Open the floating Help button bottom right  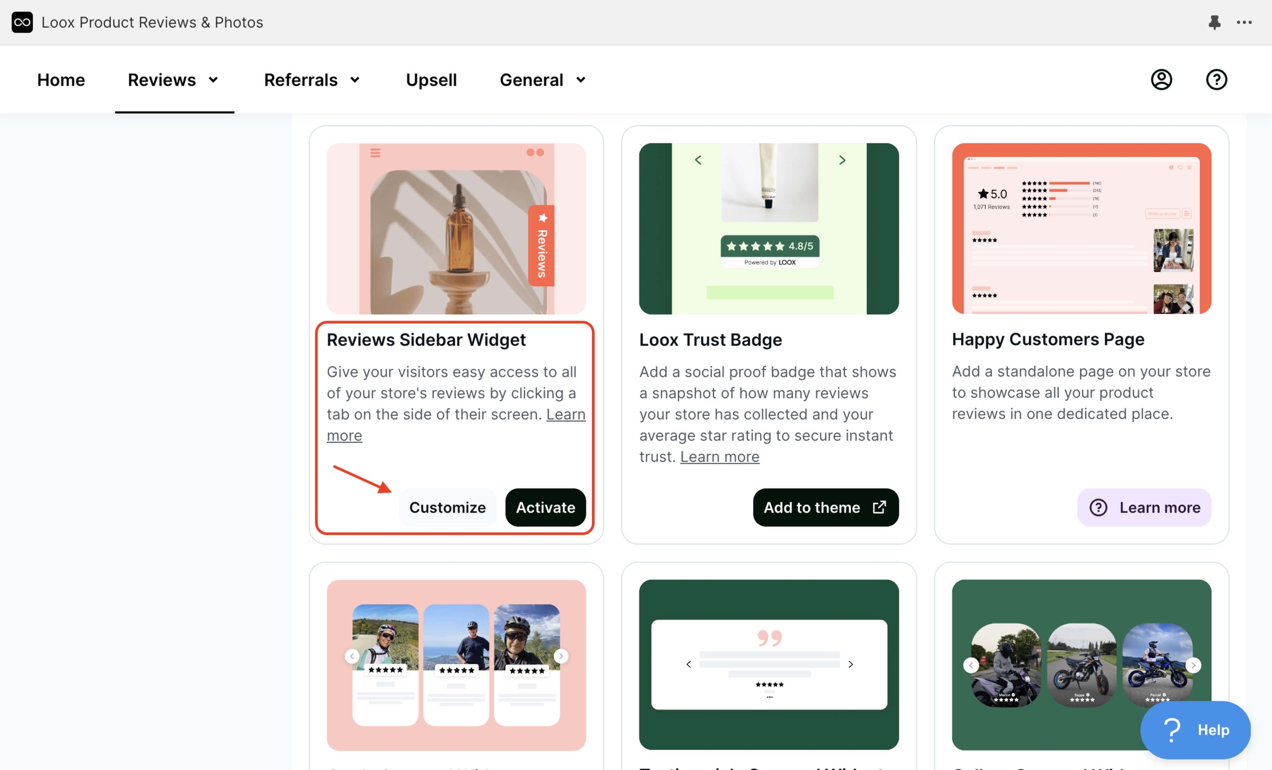(1196, 730)
